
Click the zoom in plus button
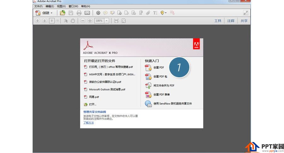90,21
